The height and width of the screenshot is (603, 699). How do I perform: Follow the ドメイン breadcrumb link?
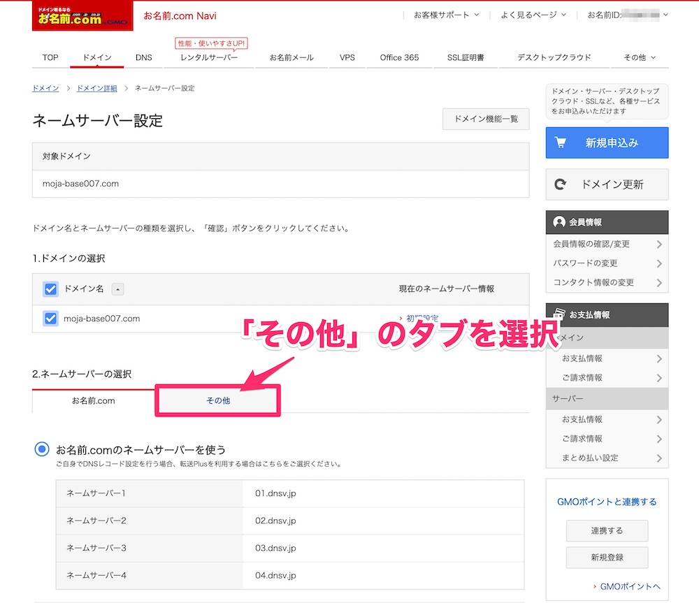(x=45, y=88)
